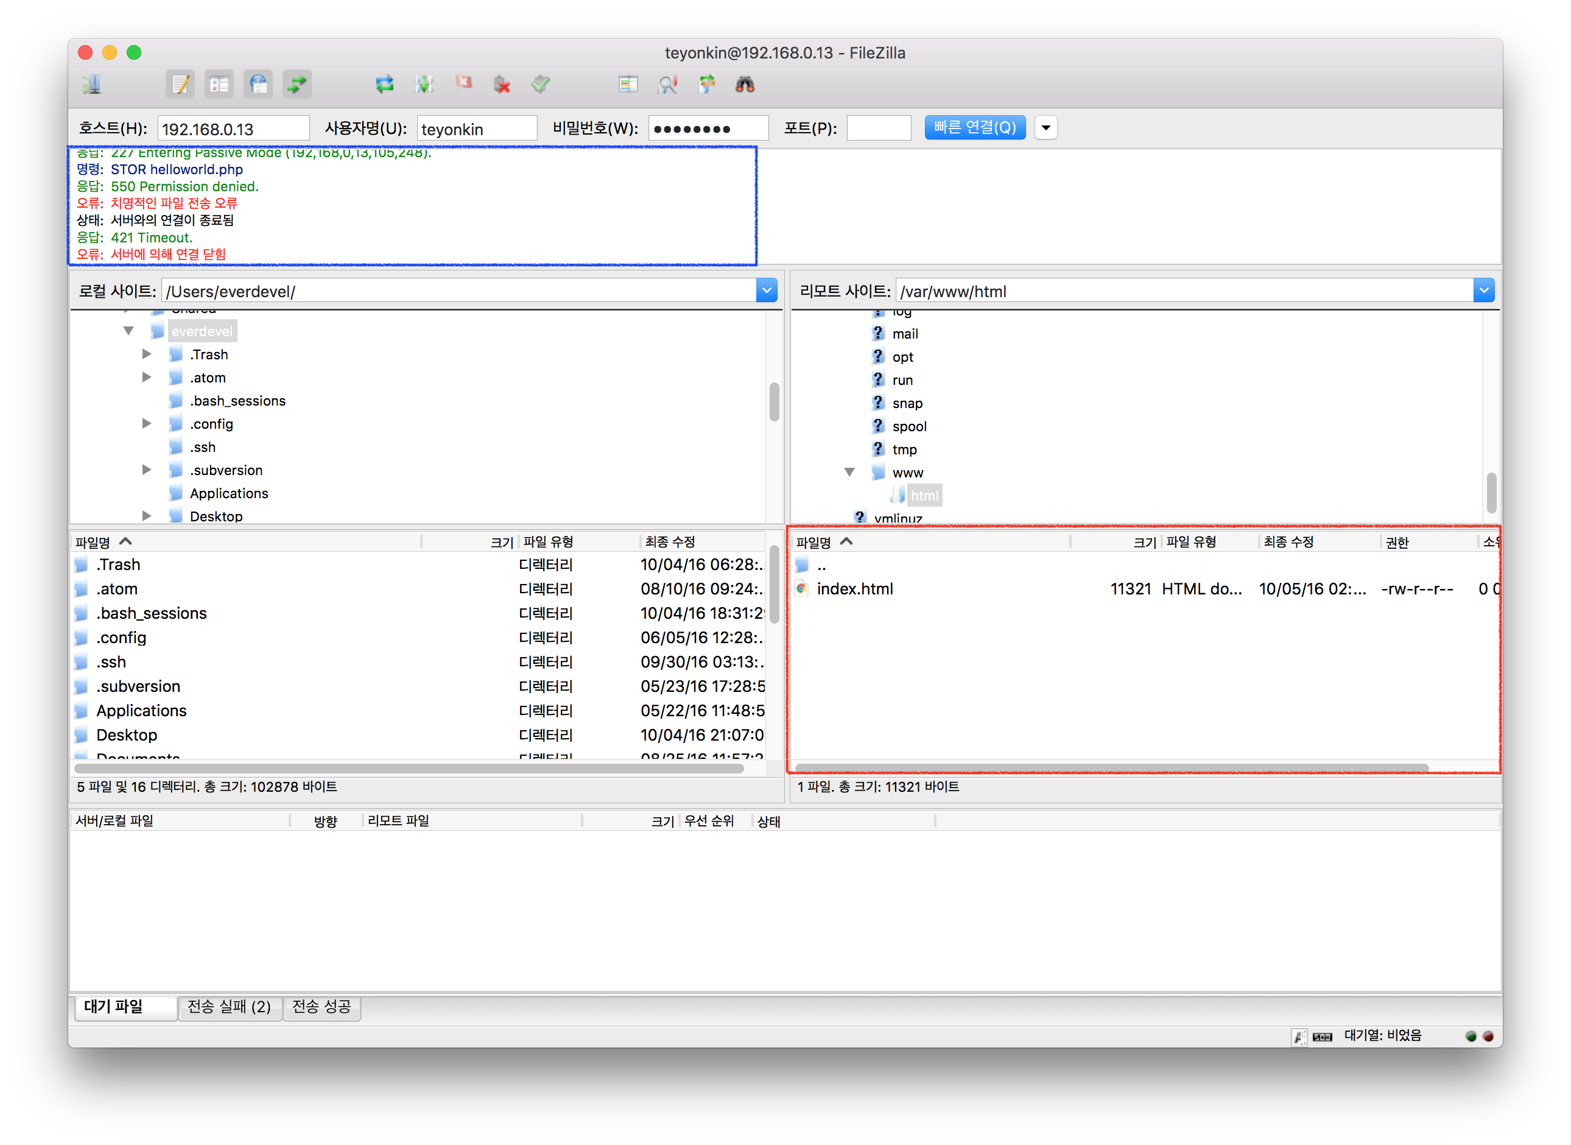
Task: Sort remote files by 파일 유형 column
Action: [1210, 541]
